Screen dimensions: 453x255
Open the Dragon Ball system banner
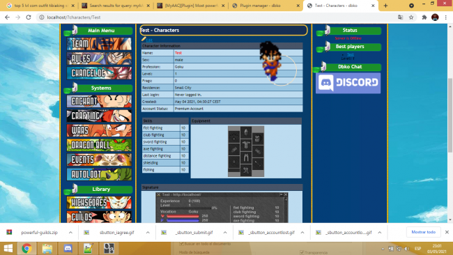click(x=99, y=145)
